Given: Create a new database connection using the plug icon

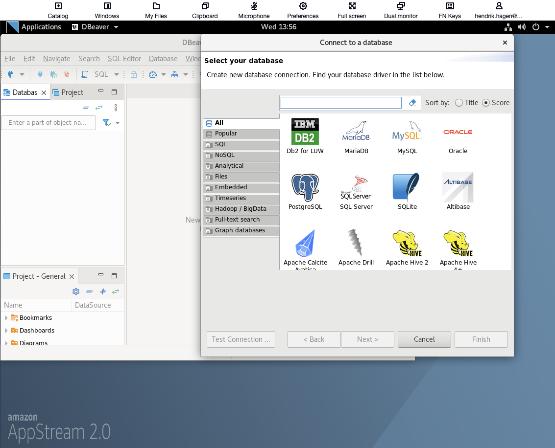Looking at the screenshot, I should point(11,74).
